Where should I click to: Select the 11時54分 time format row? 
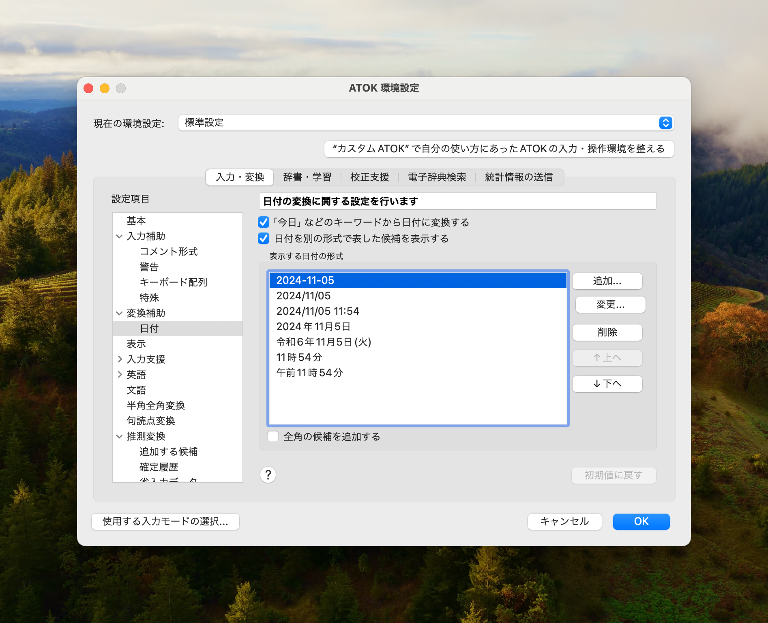coord(418,357)
